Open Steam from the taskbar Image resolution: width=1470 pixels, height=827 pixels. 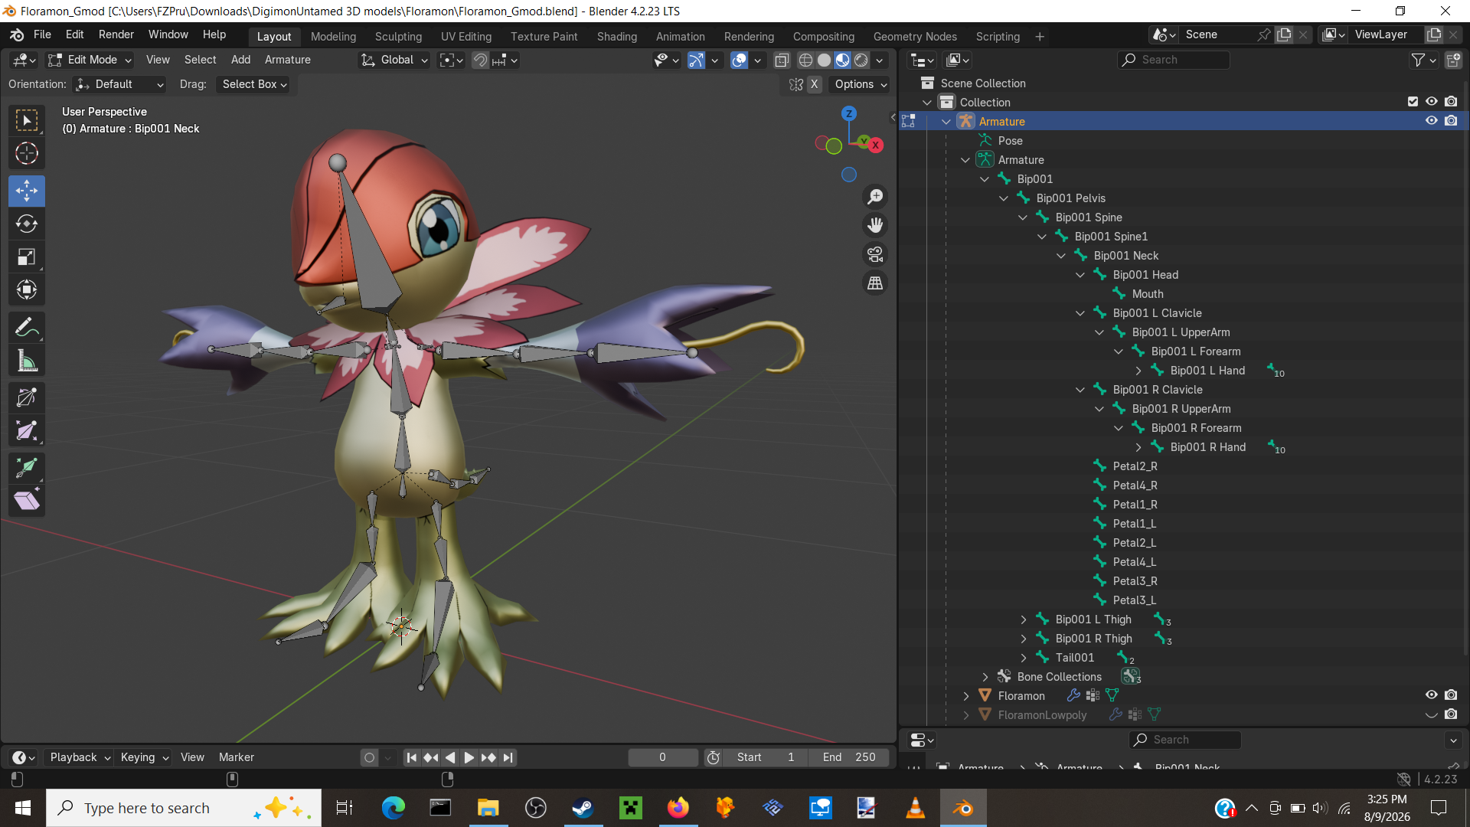coord(583,808)
